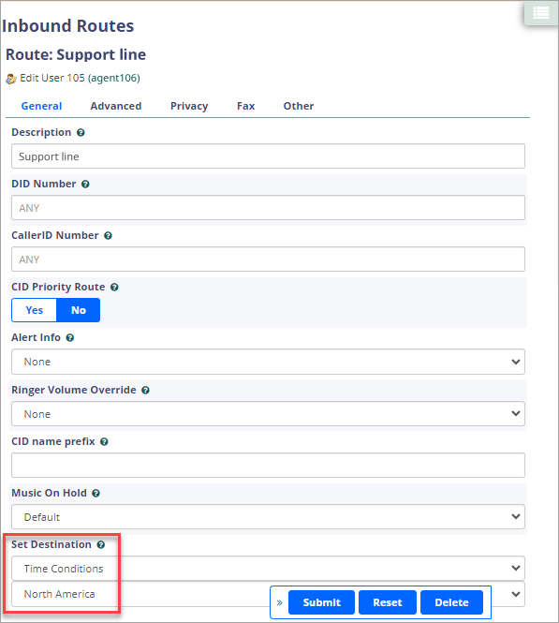
Task: Collapse the action bar double-arrow icon
Action: pyautogui.click(x=279, y=602)
